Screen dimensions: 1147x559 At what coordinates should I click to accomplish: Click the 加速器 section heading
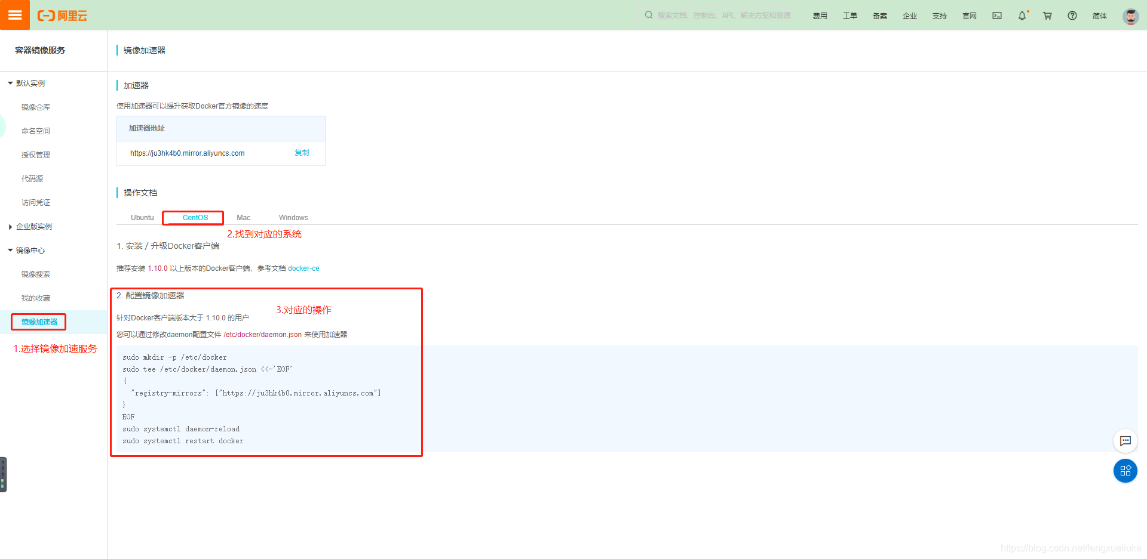tap(136, 85)
